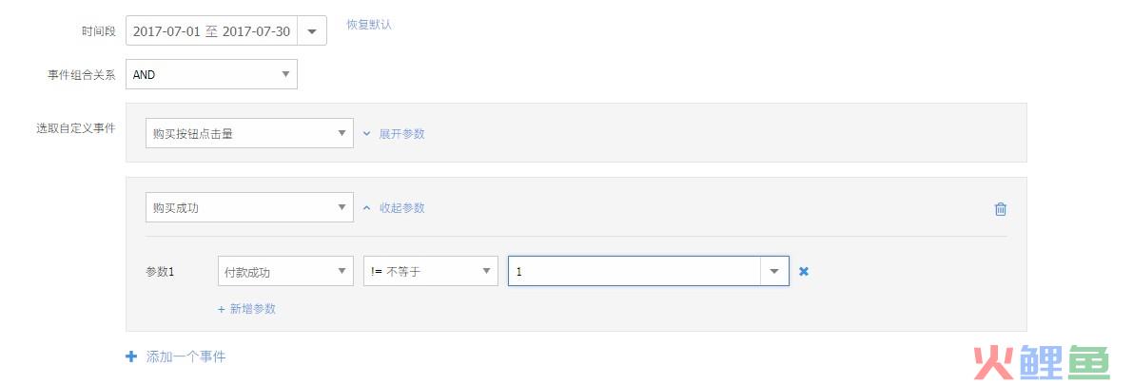Click the plus icon beside 添加一个事件
This screenshot has height=385, width=1133.
click(130, 356)
